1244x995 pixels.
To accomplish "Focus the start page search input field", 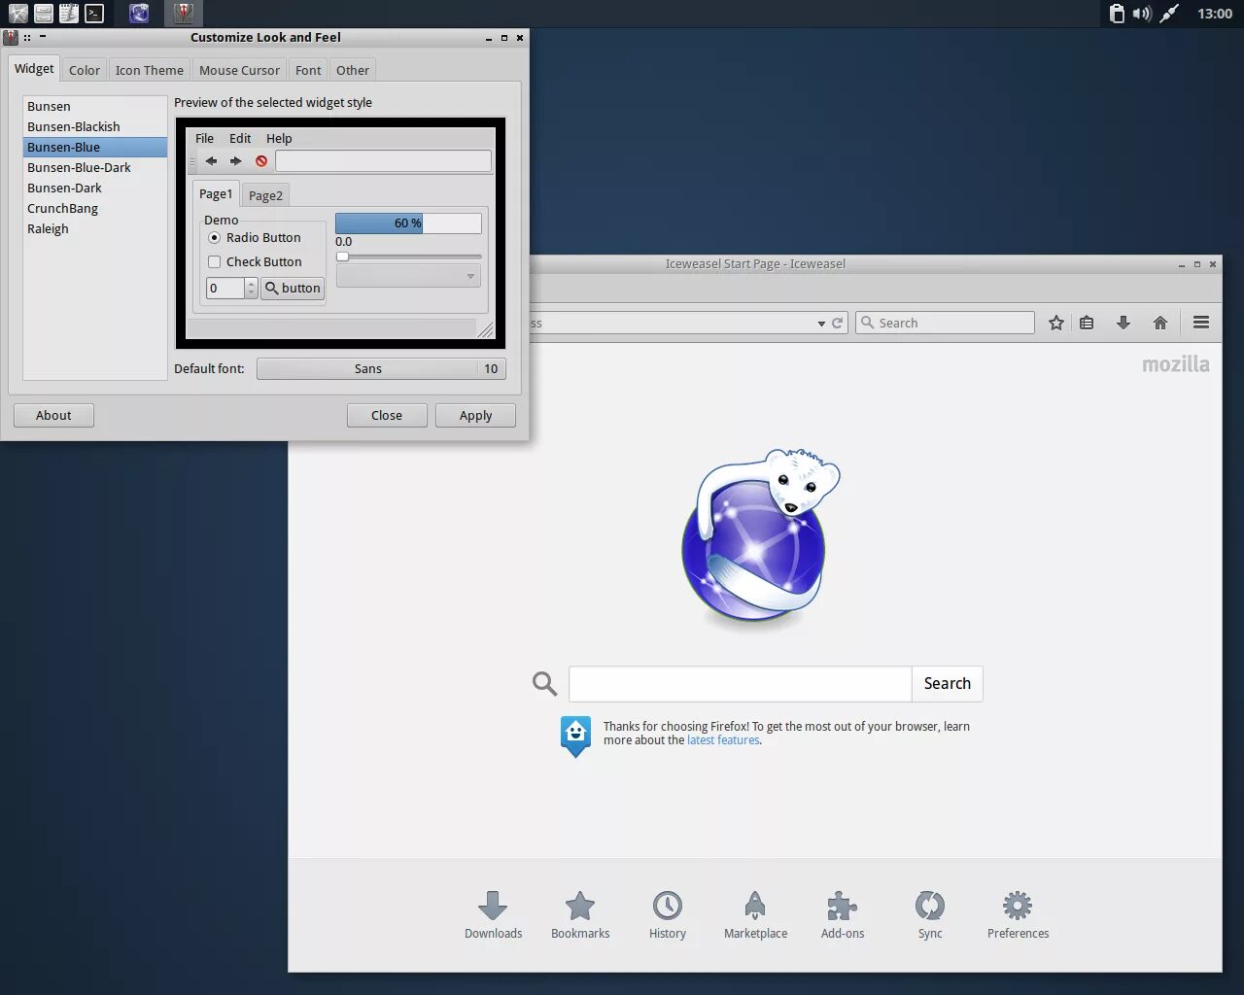I will [740, 683].
